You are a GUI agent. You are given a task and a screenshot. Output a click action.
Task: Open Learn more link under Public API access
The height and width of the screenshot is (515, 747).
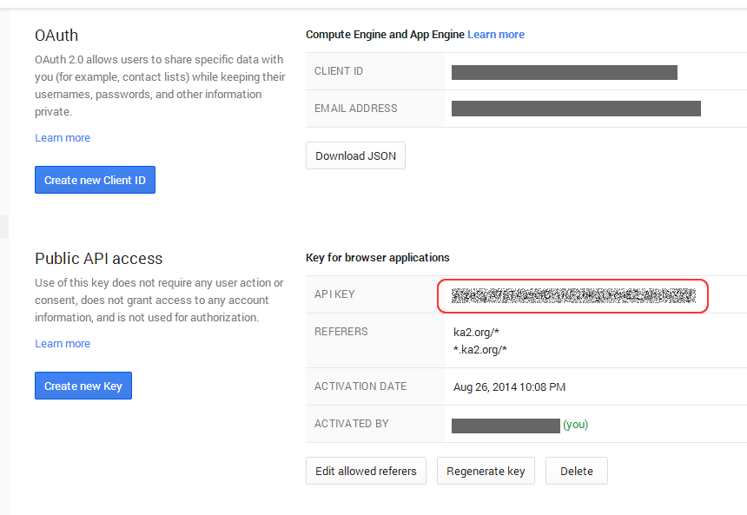(x=63, y=344)
